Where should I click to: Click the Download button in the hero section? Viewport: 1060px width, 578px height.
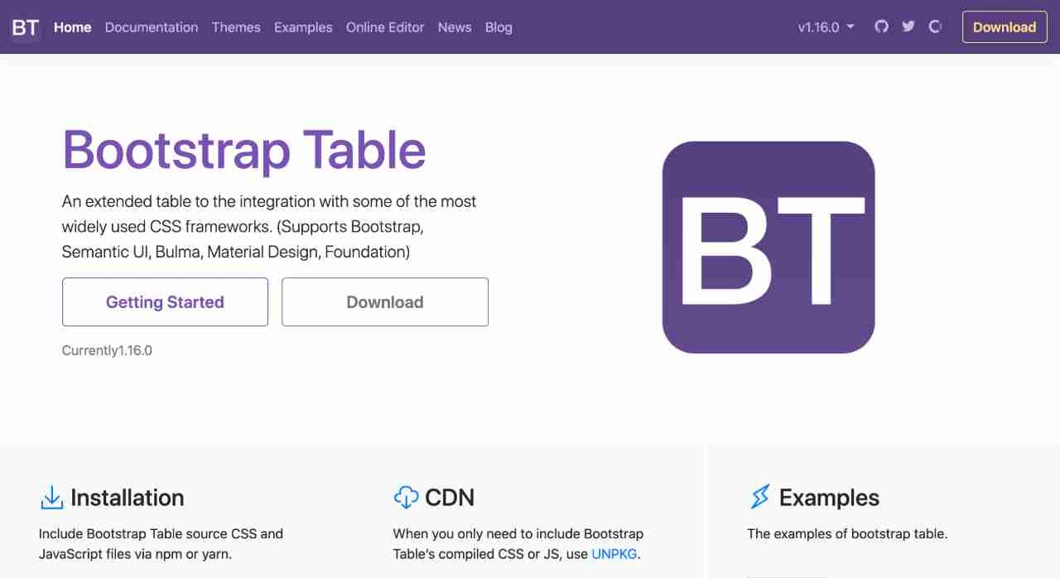[384, 301]
